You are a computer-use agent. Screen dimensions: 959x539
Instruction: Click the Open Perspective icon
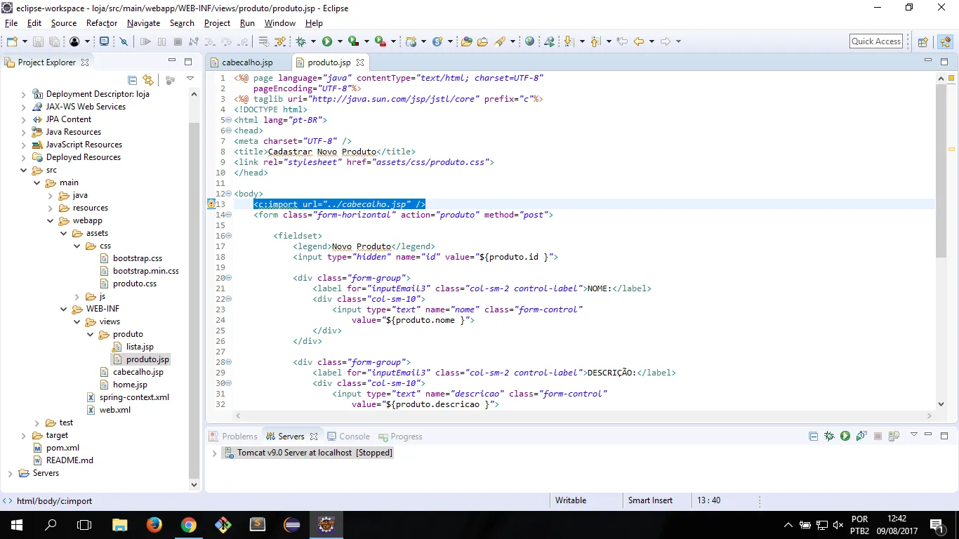click(923, 42)
